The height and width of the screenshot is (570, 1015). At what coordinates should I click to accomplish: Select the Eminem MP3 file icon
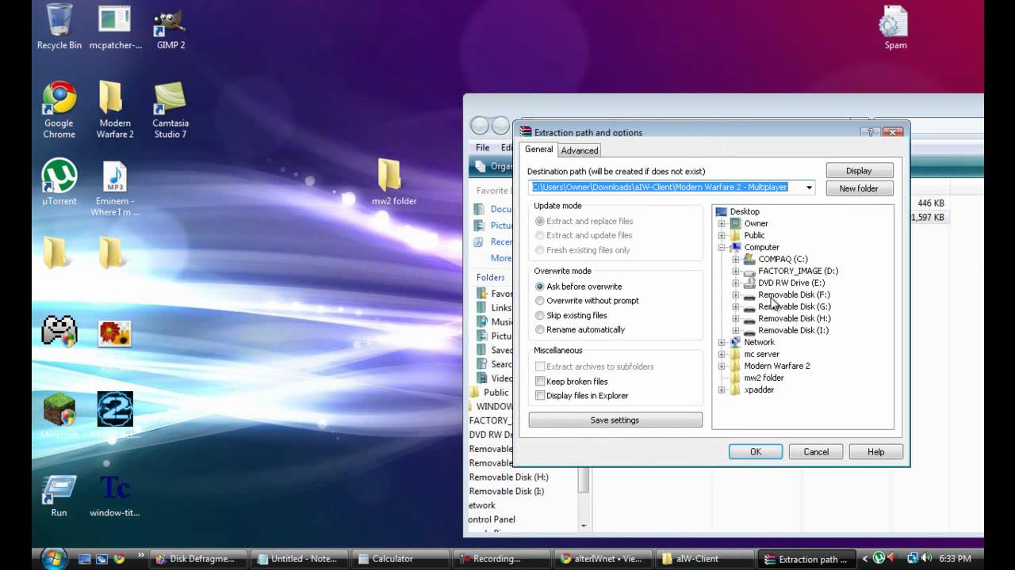pos(115,188)
